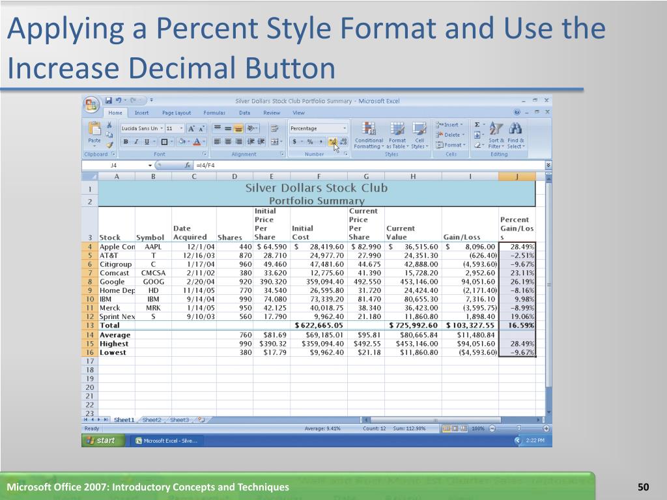Screen dimensions: 667x500
Task: Click the Windows start button
Action: (x=104, y=441)
